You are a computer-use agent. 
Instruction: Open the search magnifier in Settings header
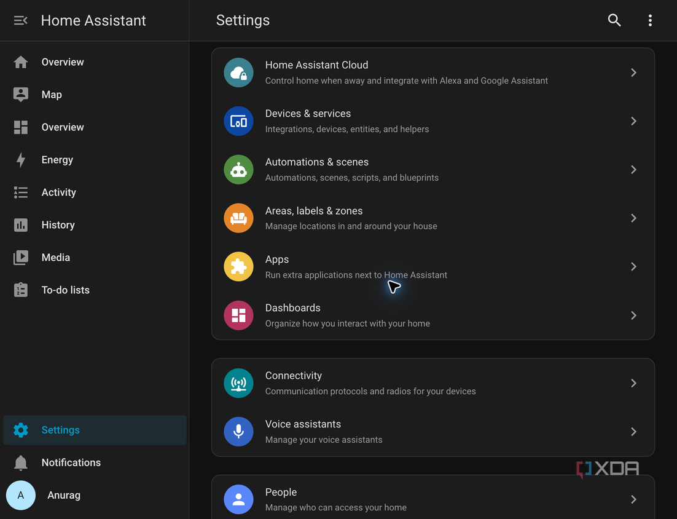[x=614, y=20]
